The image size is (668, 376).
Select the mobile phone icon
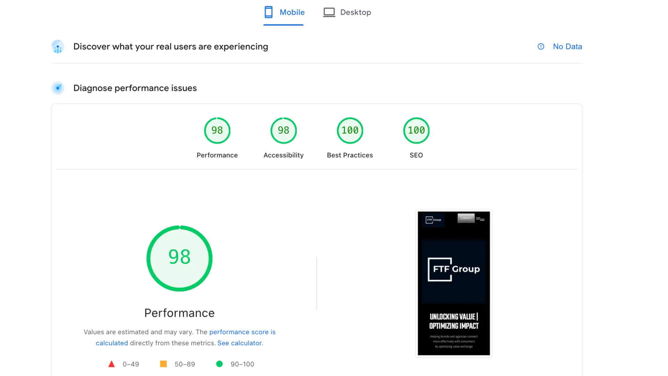[268, 11]
